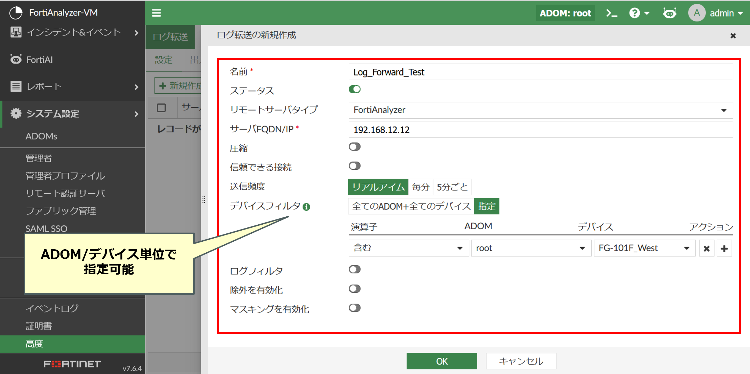Viewport: 750px width, 374px height.
Task: Remove device filter row with X icon
Action: click(706, 249)
